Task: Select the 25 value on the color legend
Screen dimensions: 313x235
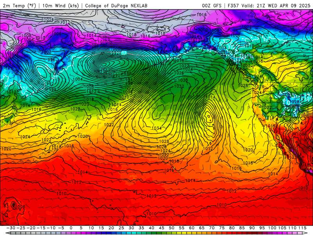Action: (x=121, y=228)
